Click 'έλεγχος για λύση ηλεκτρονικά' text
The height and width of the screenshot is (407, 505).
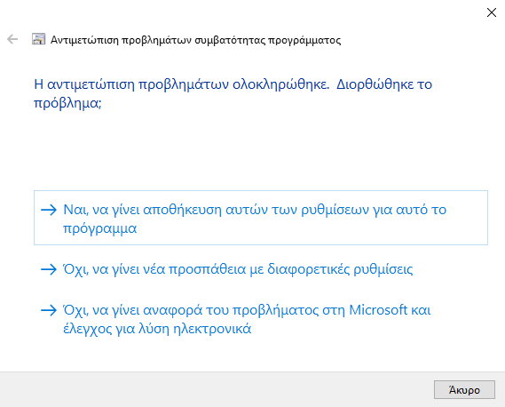pyautogui.click(x=157, y=329)
